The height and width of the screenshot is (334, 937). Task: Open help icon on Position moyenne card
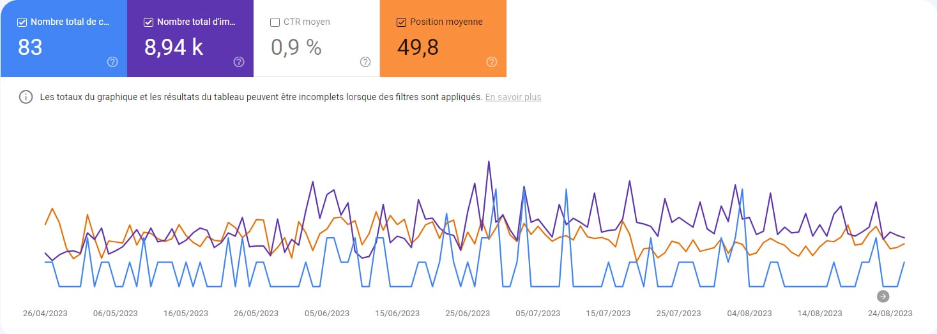coord(492,62)
